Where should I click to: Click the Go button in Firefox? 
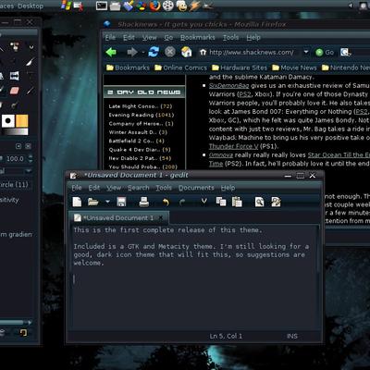325,52
